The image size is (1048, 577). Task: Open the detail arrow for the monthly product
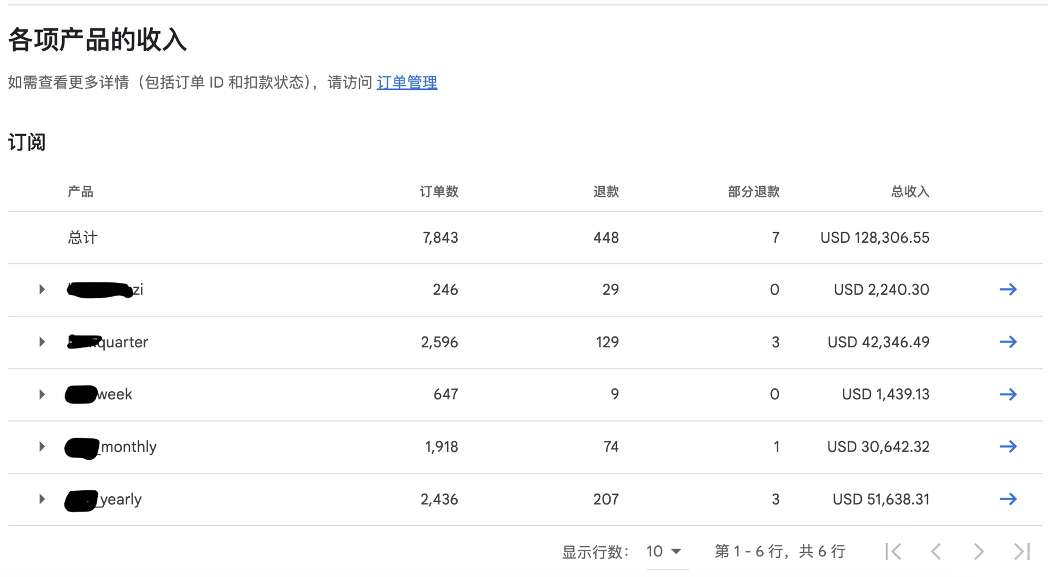tap(1009, 446)
